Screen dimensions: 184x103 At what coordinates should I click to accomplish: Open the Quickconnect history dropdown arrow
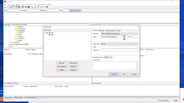click(x=81, y=11)
